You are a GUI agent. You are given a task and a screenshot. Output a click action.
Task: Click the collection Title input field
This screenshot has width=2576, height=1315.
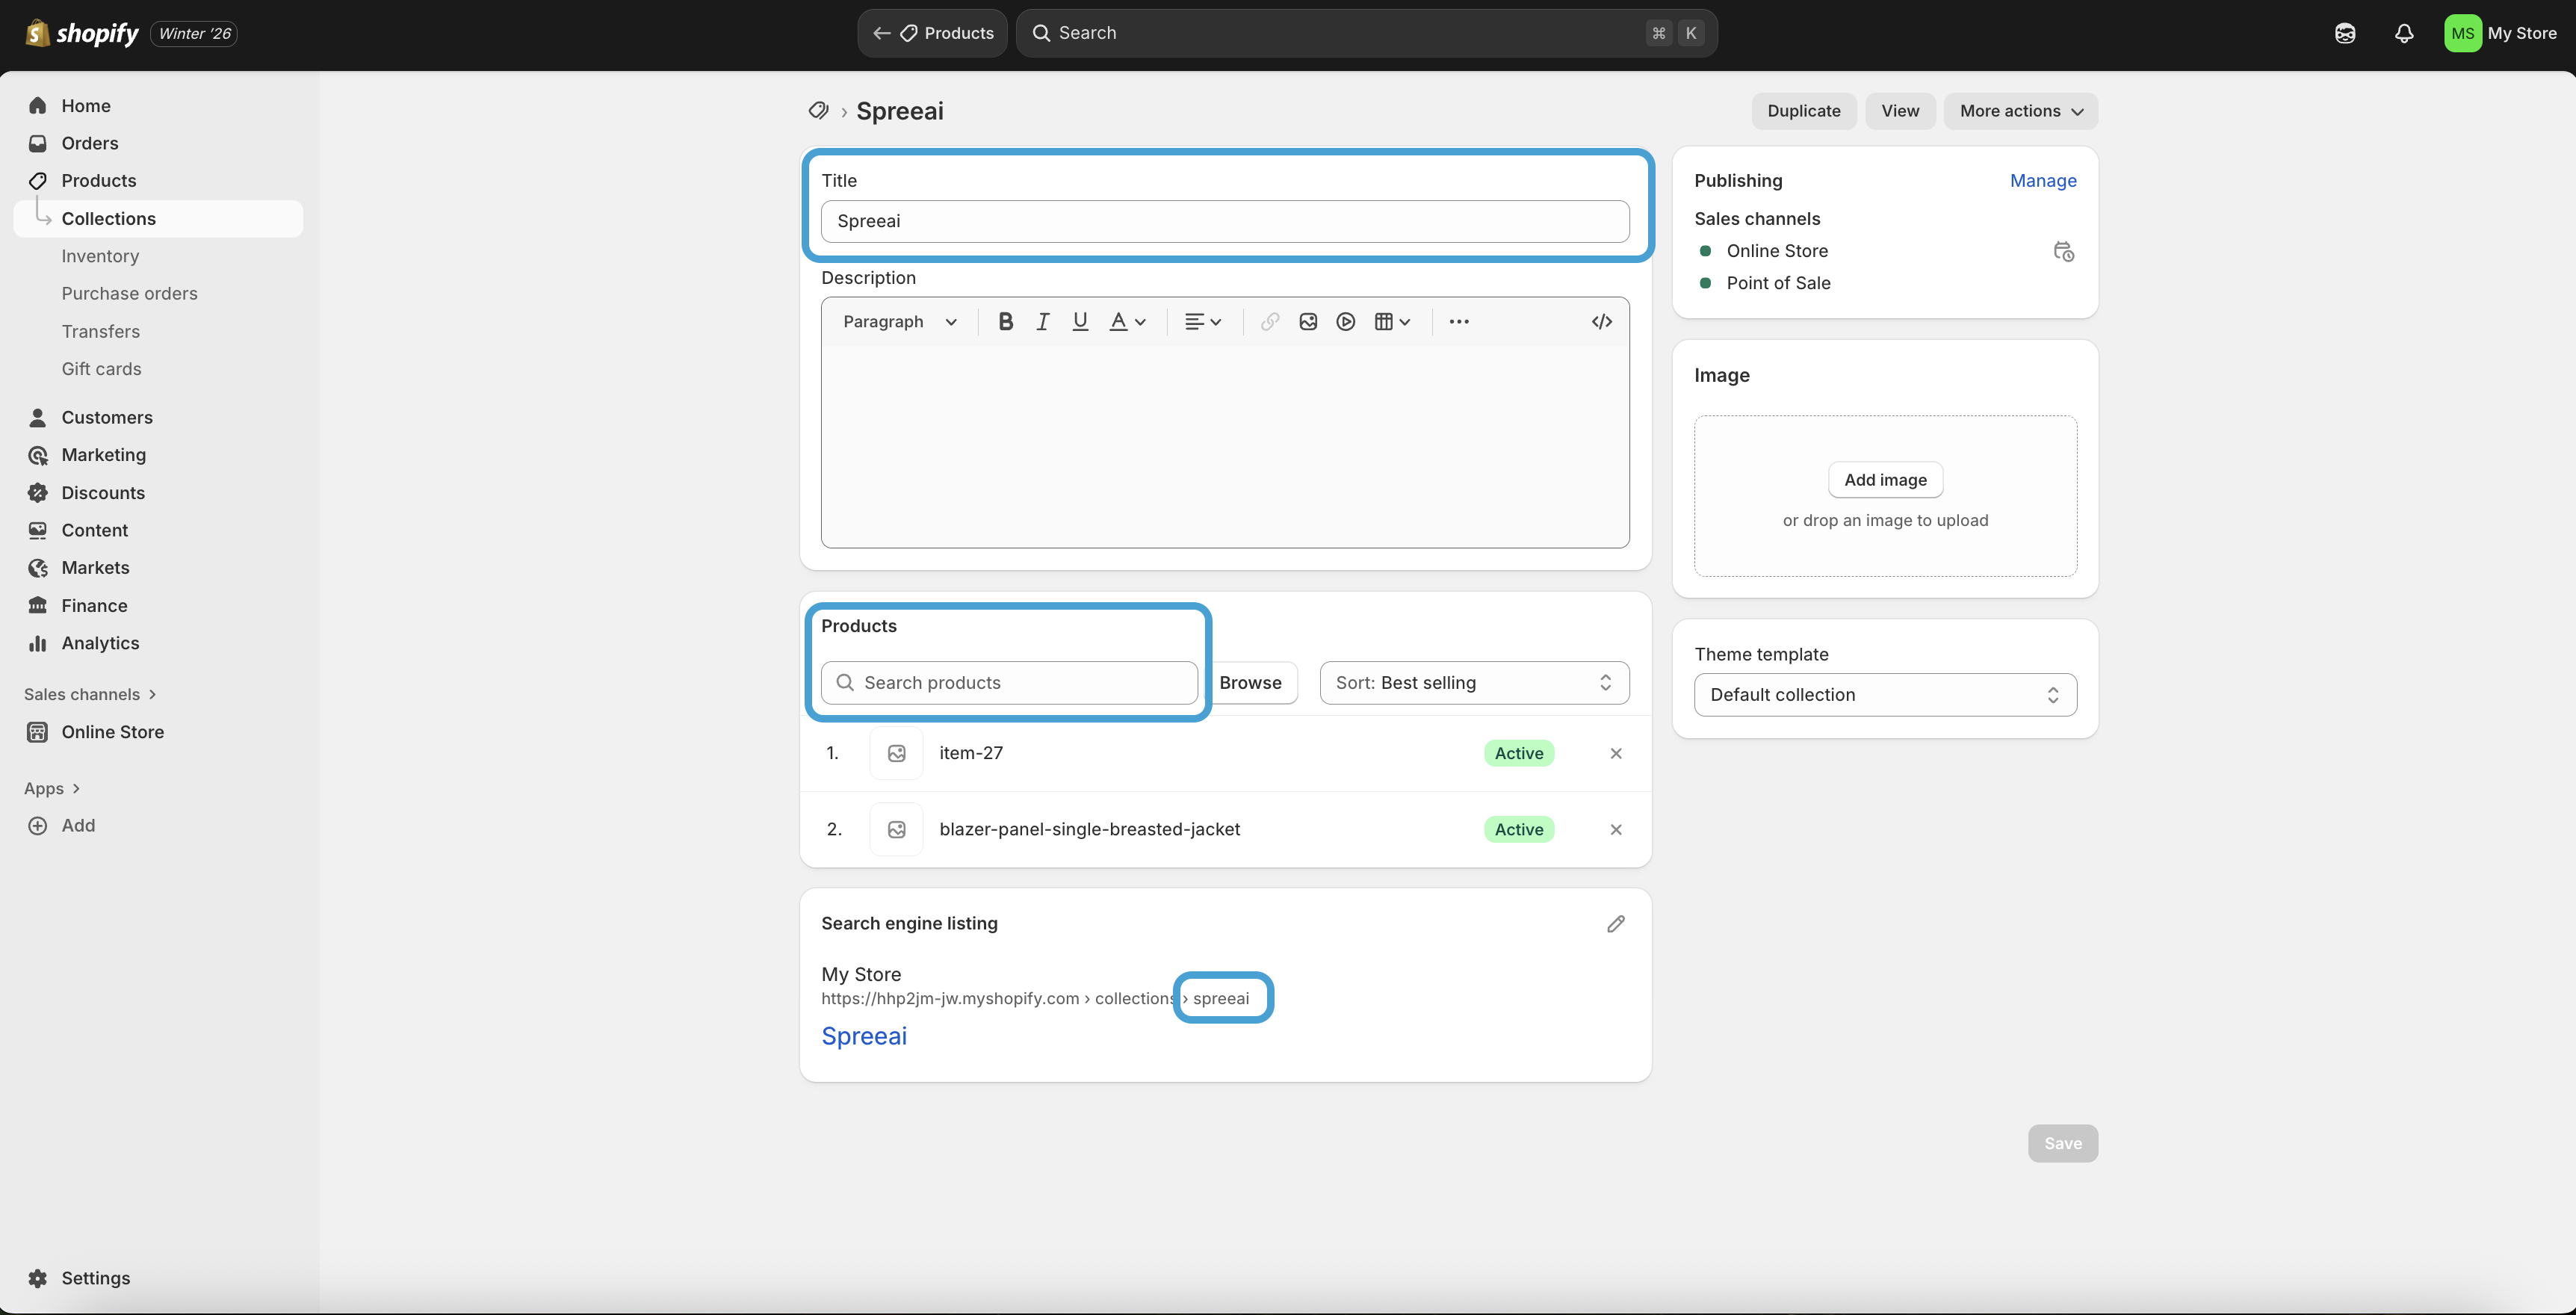[1225, 221]
